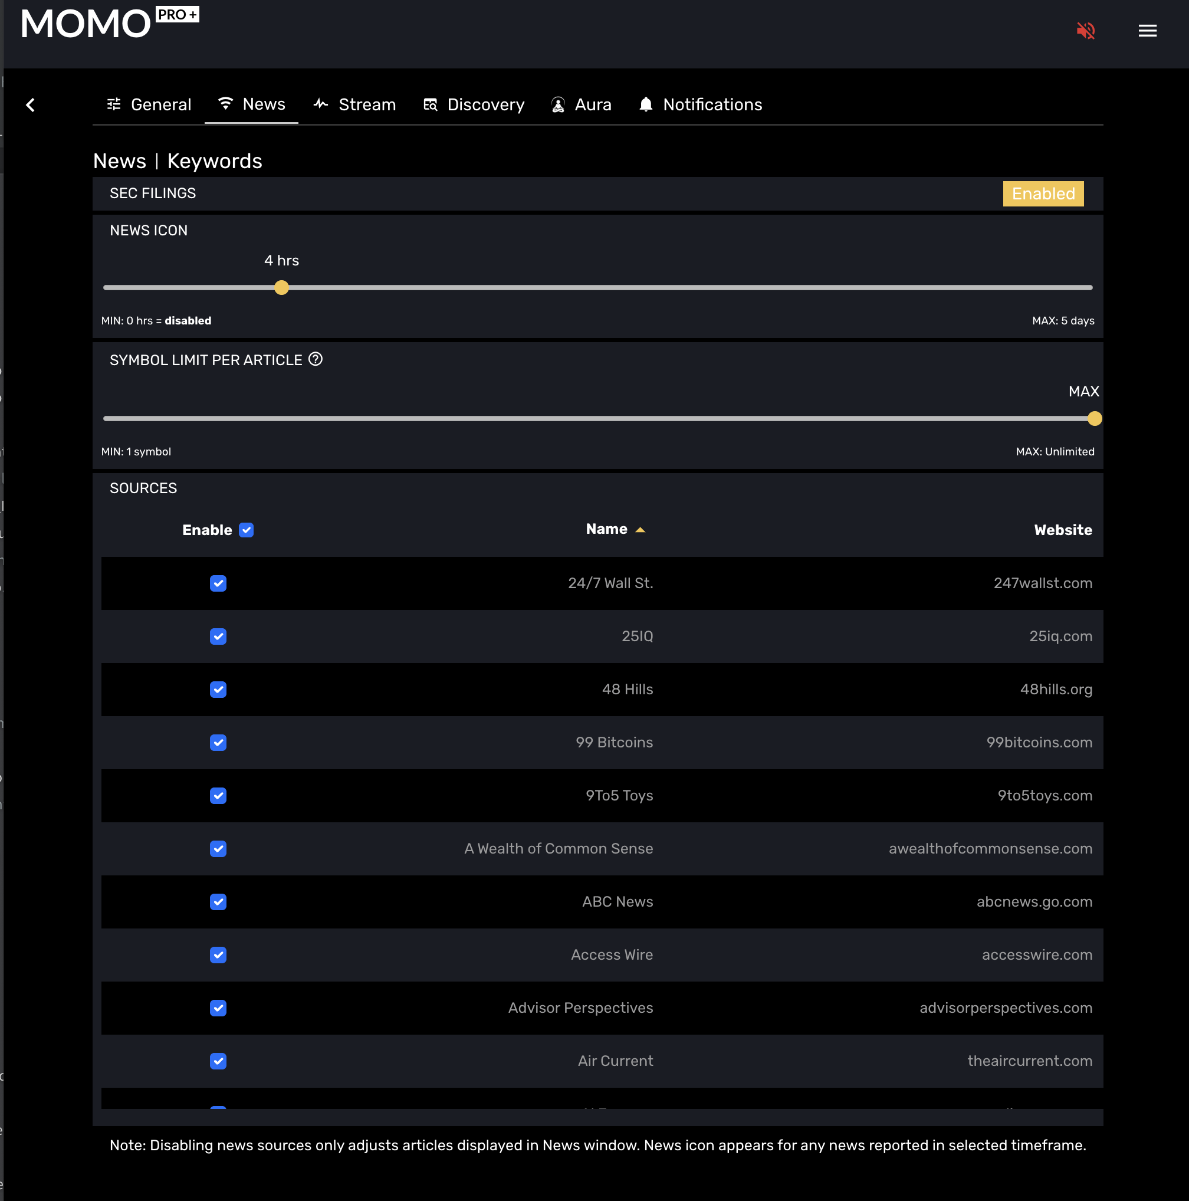Open the hamburger menu
Viewport: 1189px width, 1201px height.
coord(1147,31)
